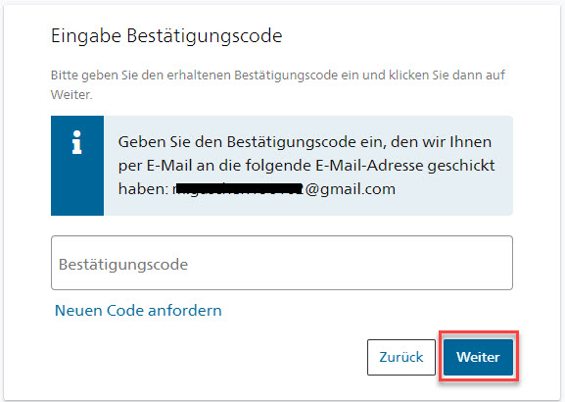Click the light blue area right of gmail.com
The height and width of the screenshot is (402, 565).
pos(454,189)
